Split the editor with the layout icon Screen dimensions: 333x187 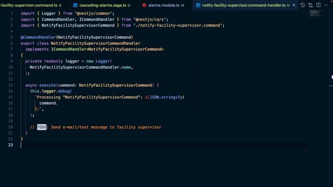(x=318, y=5)
